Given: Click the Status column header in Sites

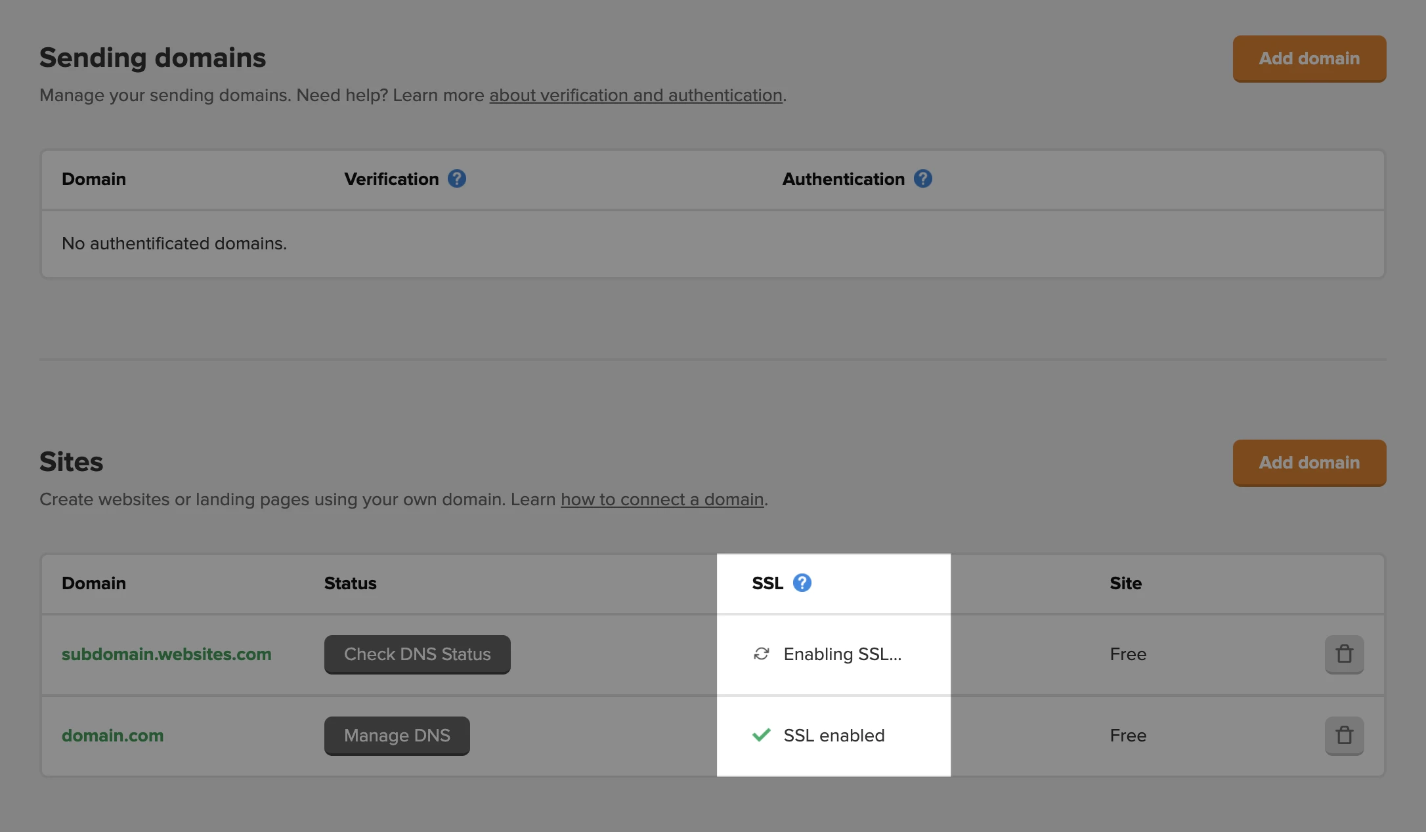Looking at the screenshot, I should tap(350, 583).
